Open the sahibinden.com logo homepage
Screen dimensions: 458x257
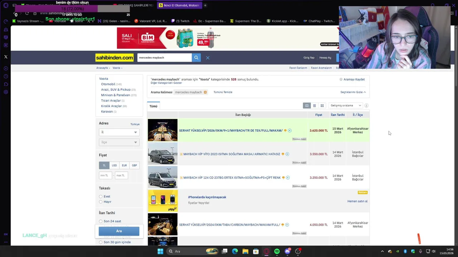coord(114,57)
